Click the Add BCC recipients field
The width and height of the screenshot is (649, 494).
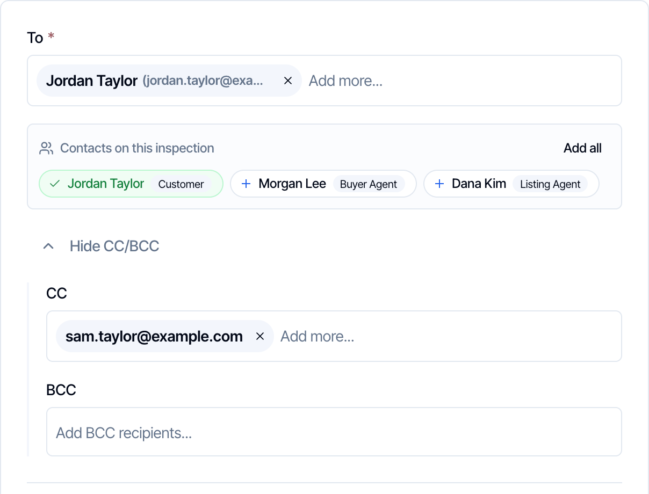click(334, 432)
